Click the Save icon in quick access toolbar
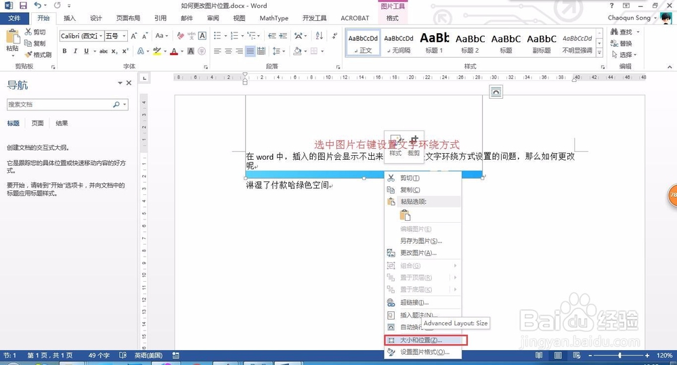 coord(23,5)
